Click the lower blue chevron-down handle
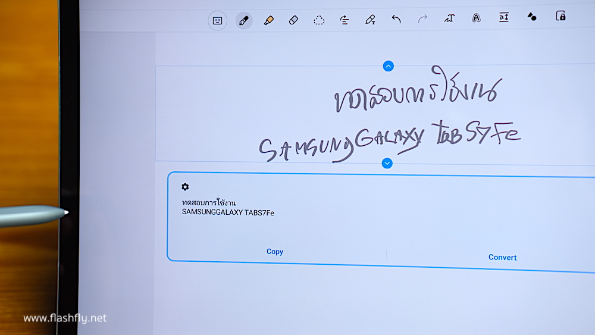 (387, 163)
